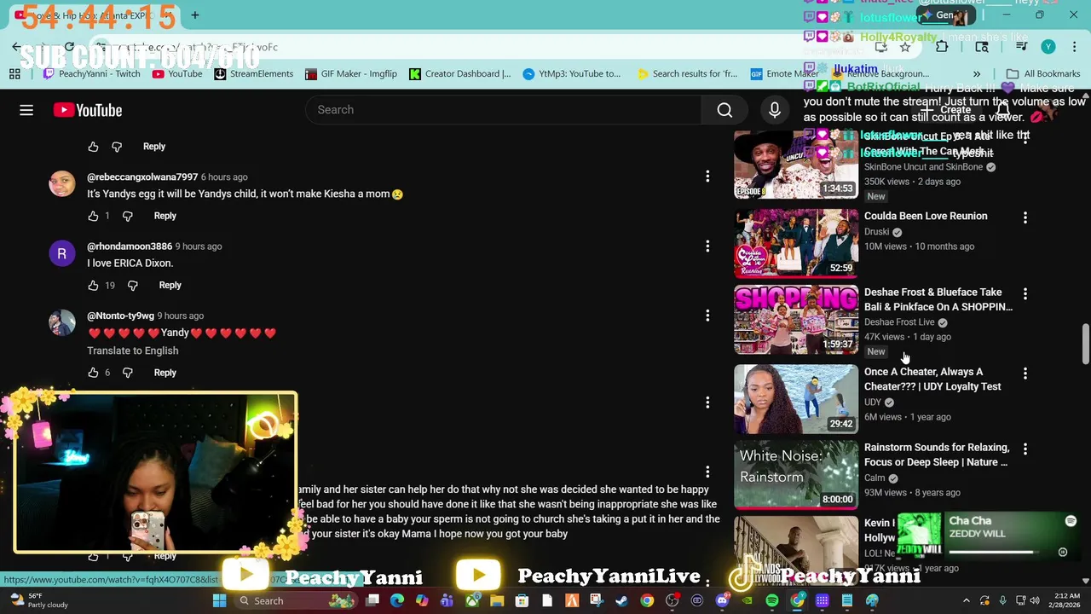The height and width of the screenshot is (614, 1091).
Task: Open Once A Cheater video thumbnail
Action: point(796,399)
